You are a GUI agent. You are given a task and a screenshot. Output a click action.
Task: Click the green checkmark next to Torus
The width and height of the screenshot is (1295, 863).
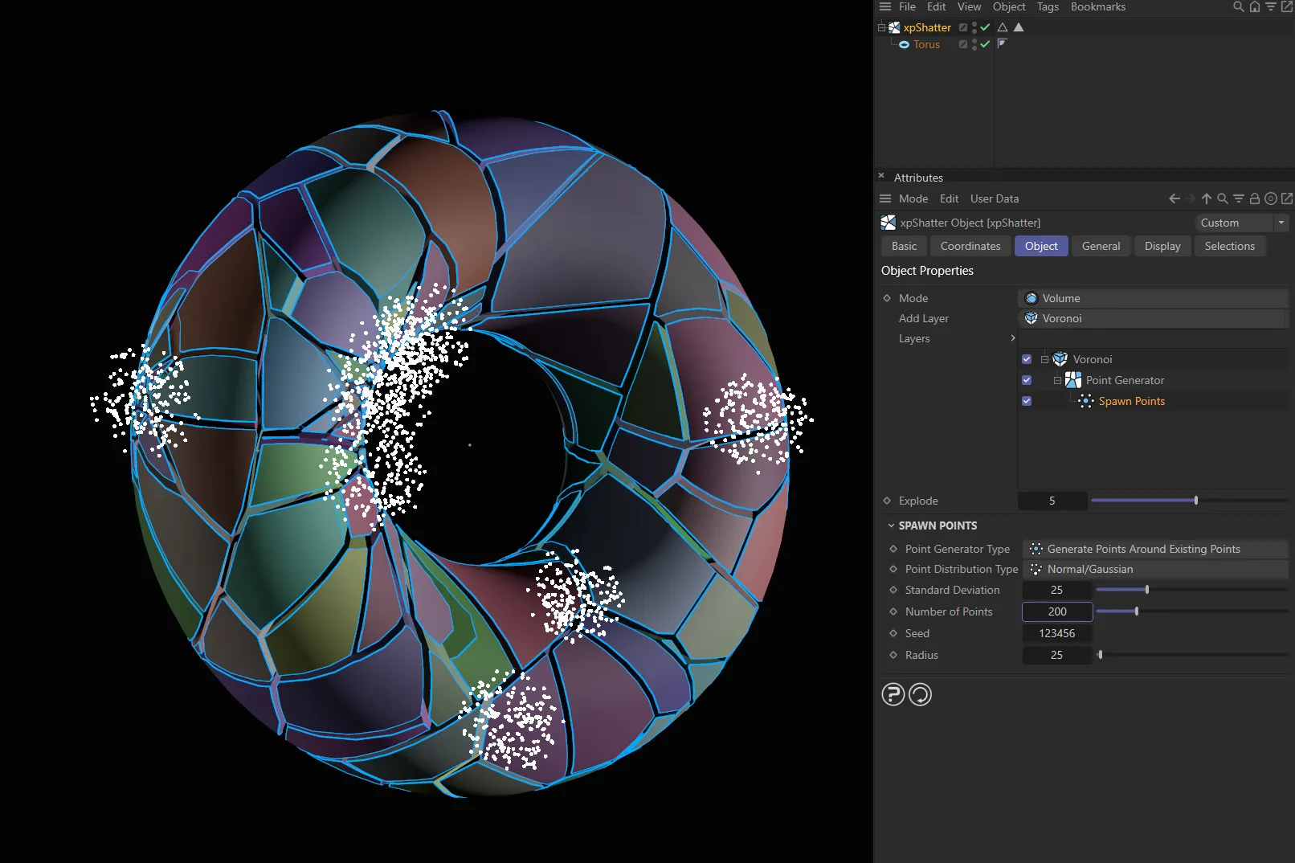(984, 44)
